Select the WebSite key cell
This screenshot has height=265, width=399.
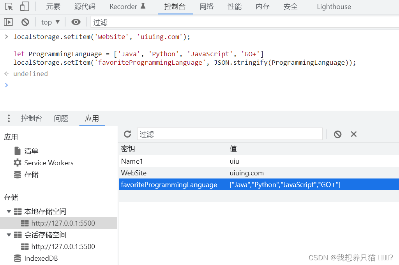(x=173, y=173)
